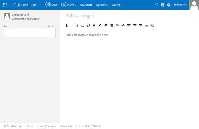The height and width of the screenshot is (129, 199).
Task: Click the Add a subject field
Action: (130, 16)
